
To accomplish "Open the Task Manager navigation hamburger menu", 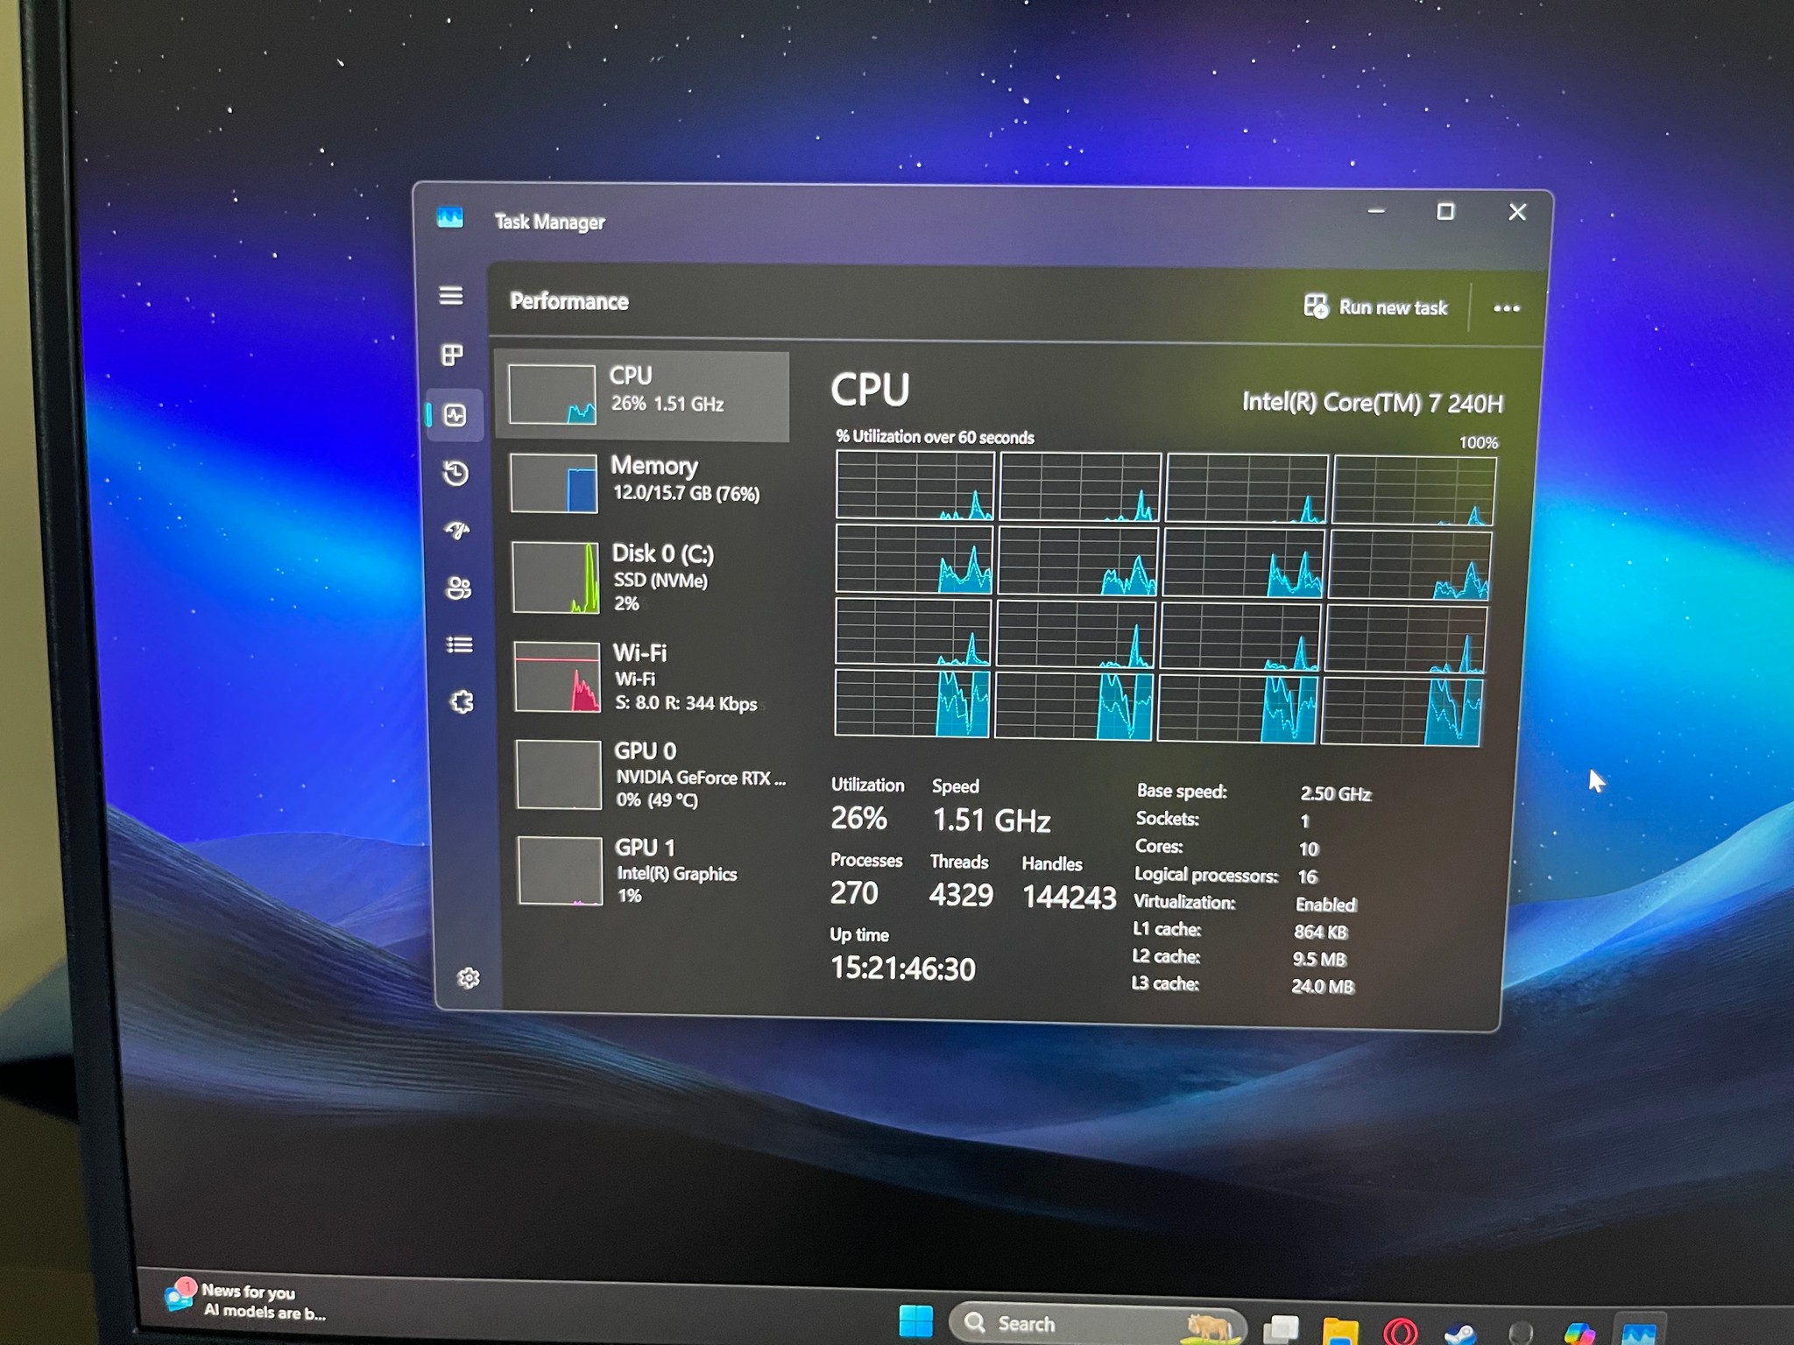I will pyautogui.click(x=451, y=296).
